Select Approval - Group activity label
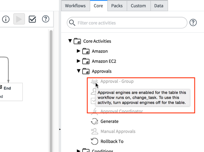The image size is (204, 152). [117, 81]
